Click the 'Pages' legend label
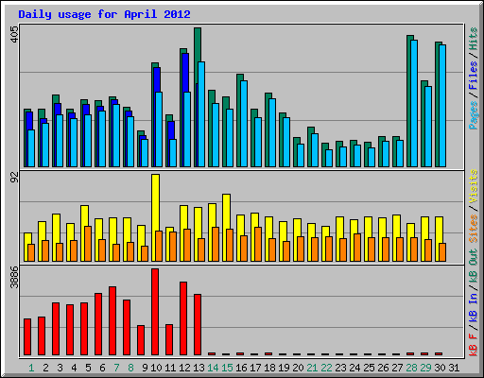 [x=474, y=115]
